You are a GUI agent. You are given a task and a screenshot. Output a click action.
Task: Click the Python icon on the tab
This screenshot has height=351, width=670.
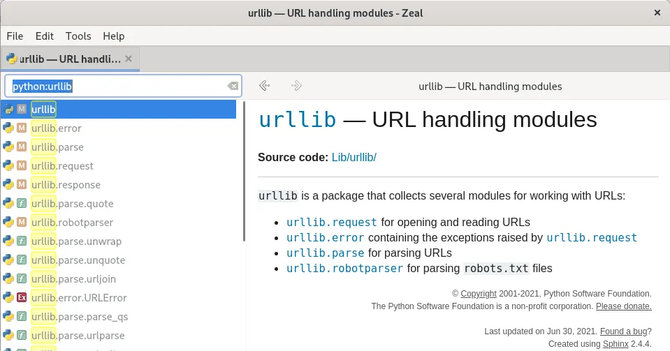point(12,59)
